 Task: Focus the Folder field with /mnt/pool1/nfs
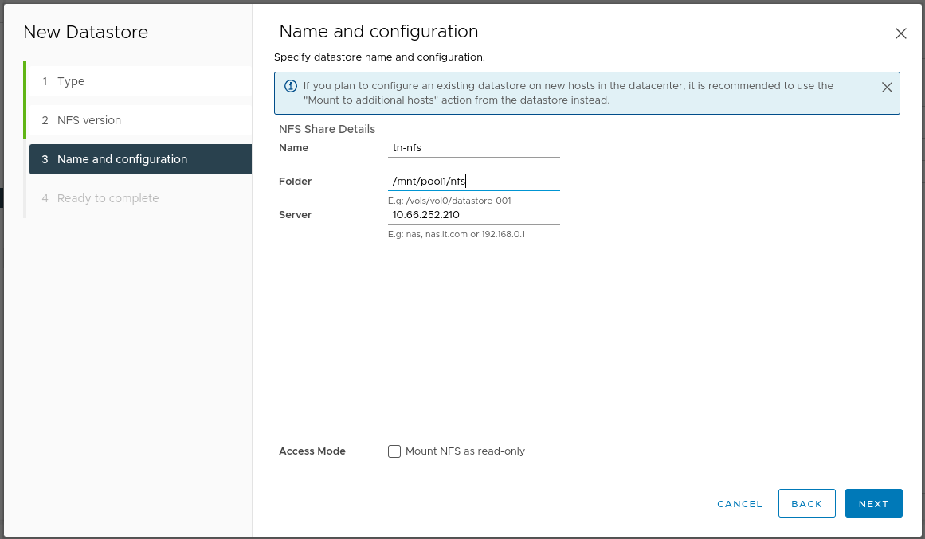pos(473,181)
